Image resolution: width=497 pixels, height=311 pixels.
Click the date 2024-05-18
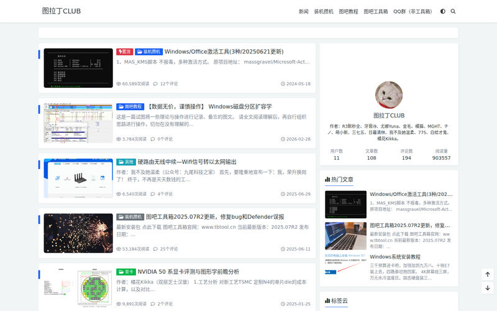point(296,84)
